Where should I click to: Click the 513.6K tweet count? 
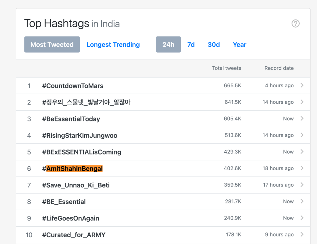233,135
